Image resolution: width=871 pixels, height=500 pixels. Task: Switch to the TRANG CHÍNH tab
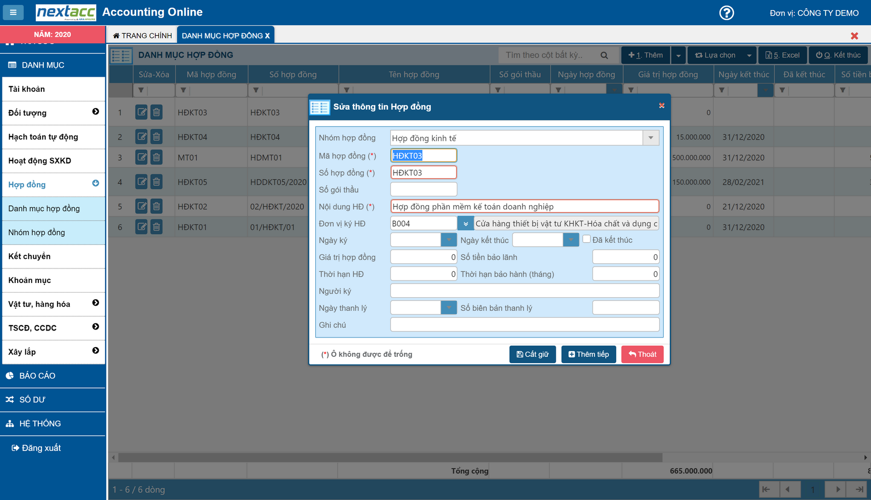tap(142, 35)
